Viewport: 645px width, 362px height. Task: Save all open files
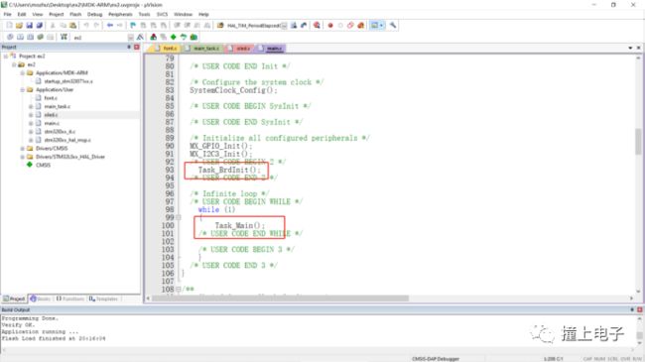click(x=39, y=26)
